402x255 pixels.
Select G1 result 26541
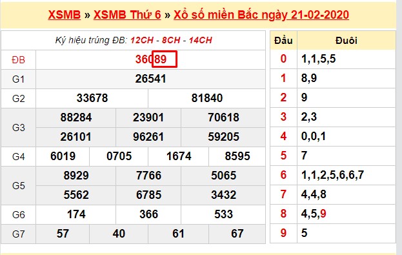pos(151,79)
